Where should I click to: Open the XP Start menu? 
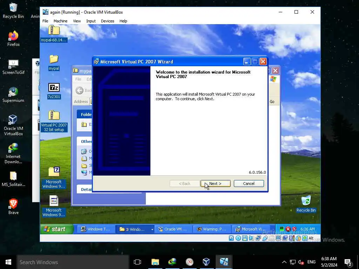[x=57, y=229]
